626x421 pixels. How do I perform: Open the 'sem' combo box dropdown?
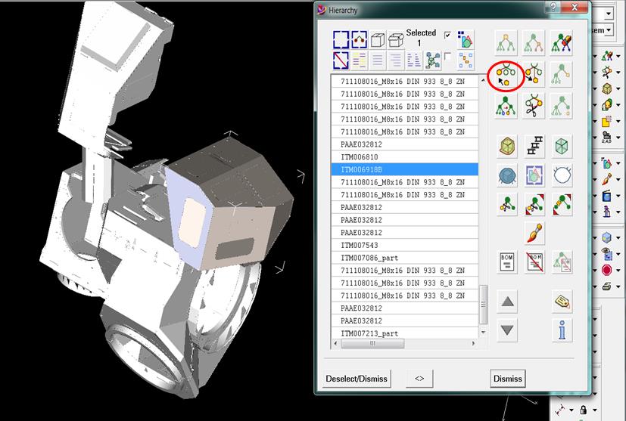tap(609, 30)
